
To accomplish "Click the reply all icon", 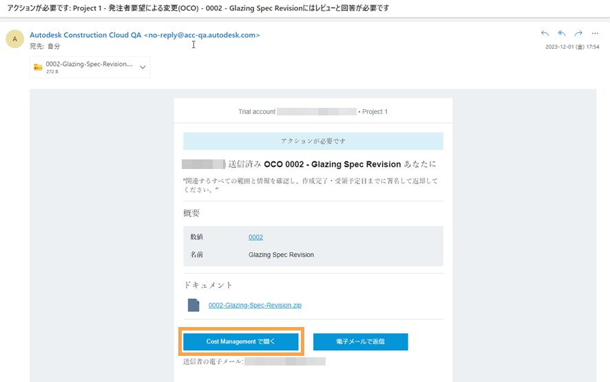I will click(561, 34).
